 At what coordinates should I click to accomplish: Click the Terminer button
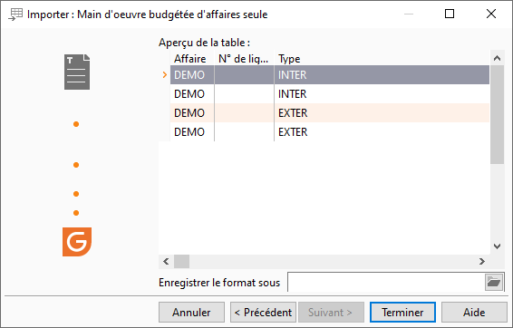point(402,313)
